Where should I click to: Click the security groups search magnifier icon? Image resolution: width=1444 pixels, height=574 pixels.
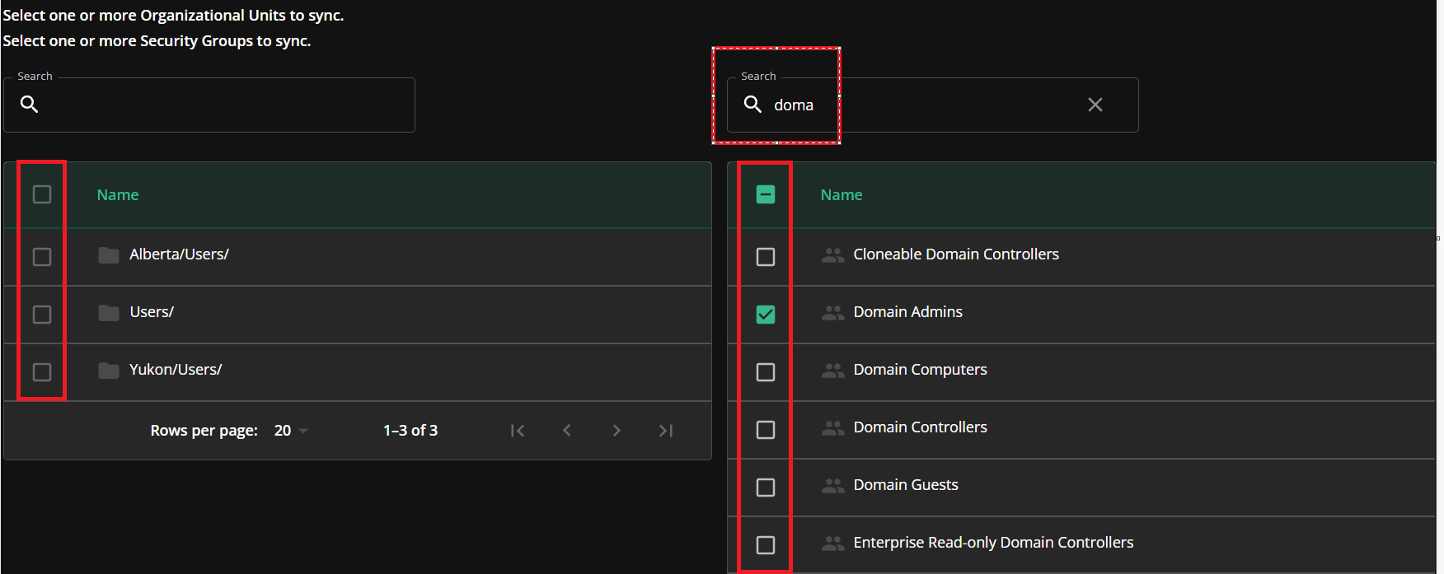click(x=752, y=105)
